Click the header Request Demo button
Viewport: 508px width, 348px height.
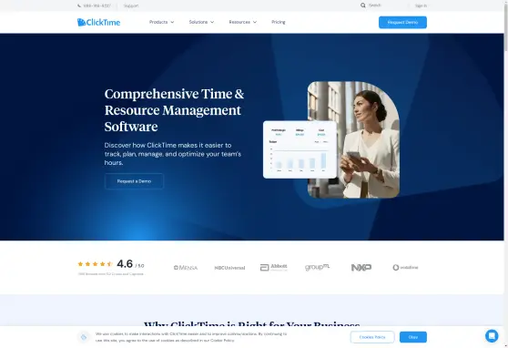tap(402, 23)
